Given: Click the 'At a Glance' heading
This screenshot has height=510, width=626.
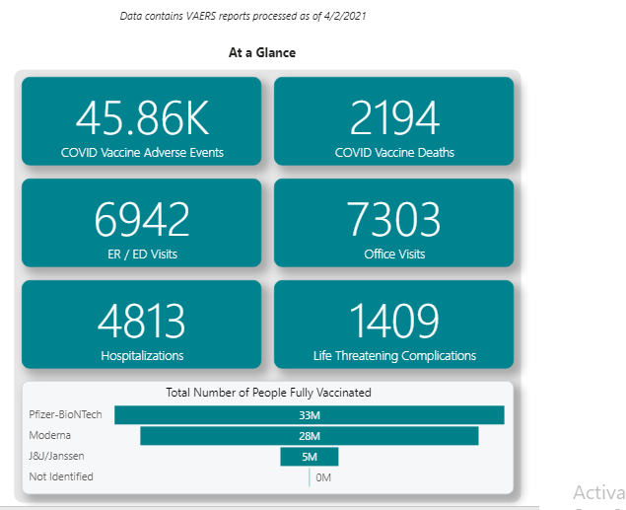Looking at the screenshot, I should pyautogui.click(x=262, y=52).
